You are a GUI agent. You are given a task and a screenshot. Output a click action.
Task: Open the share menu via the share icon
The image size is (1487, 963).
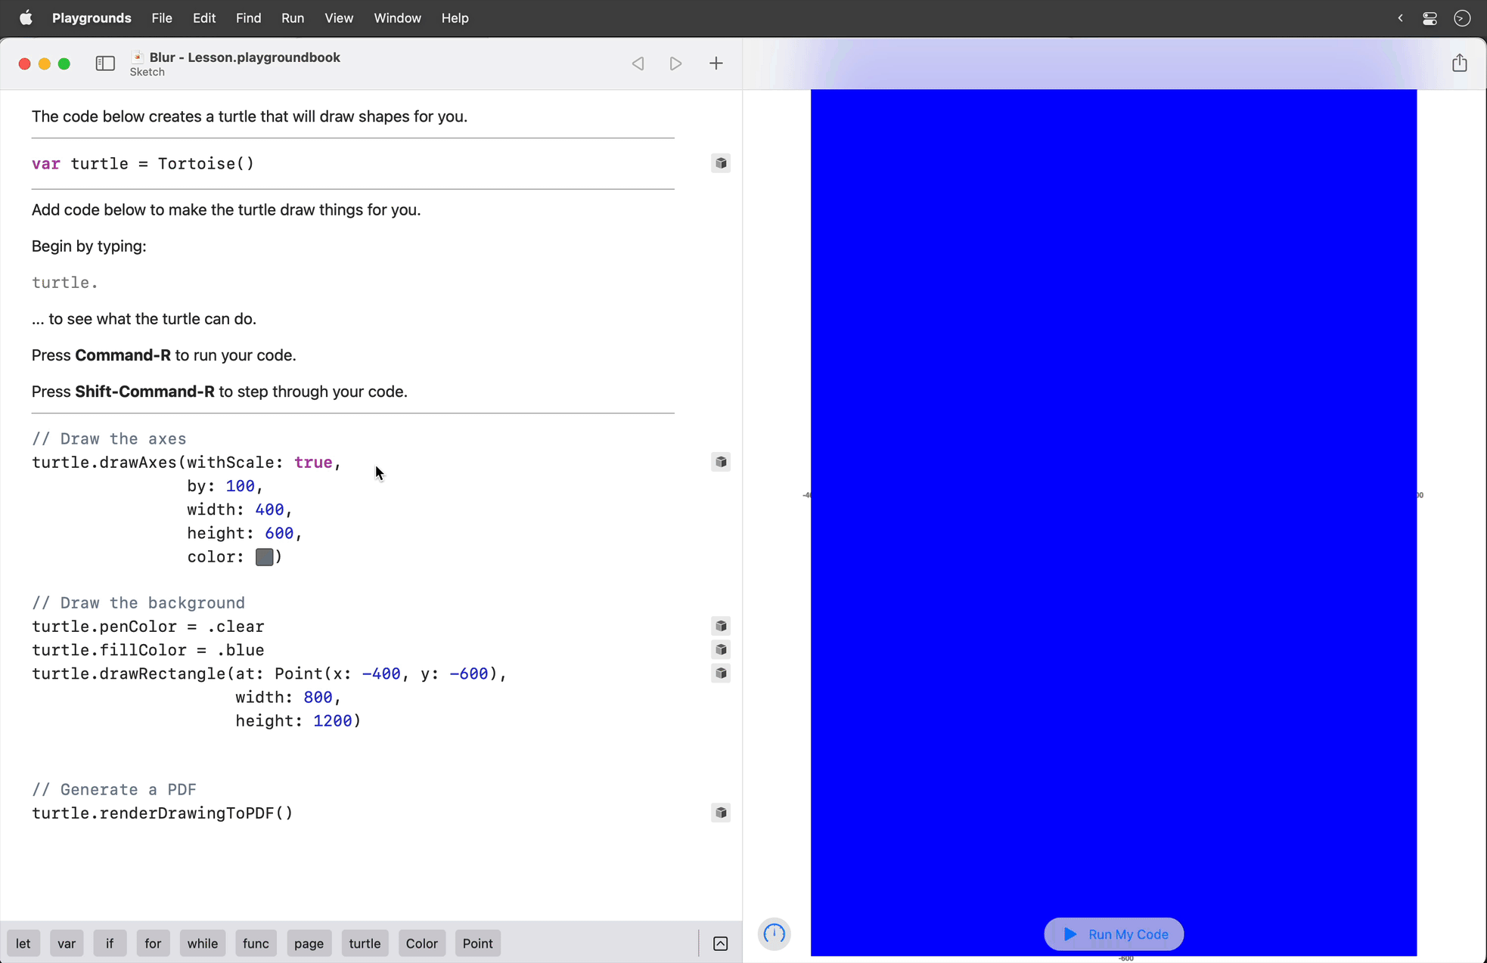pos(1460,63)
